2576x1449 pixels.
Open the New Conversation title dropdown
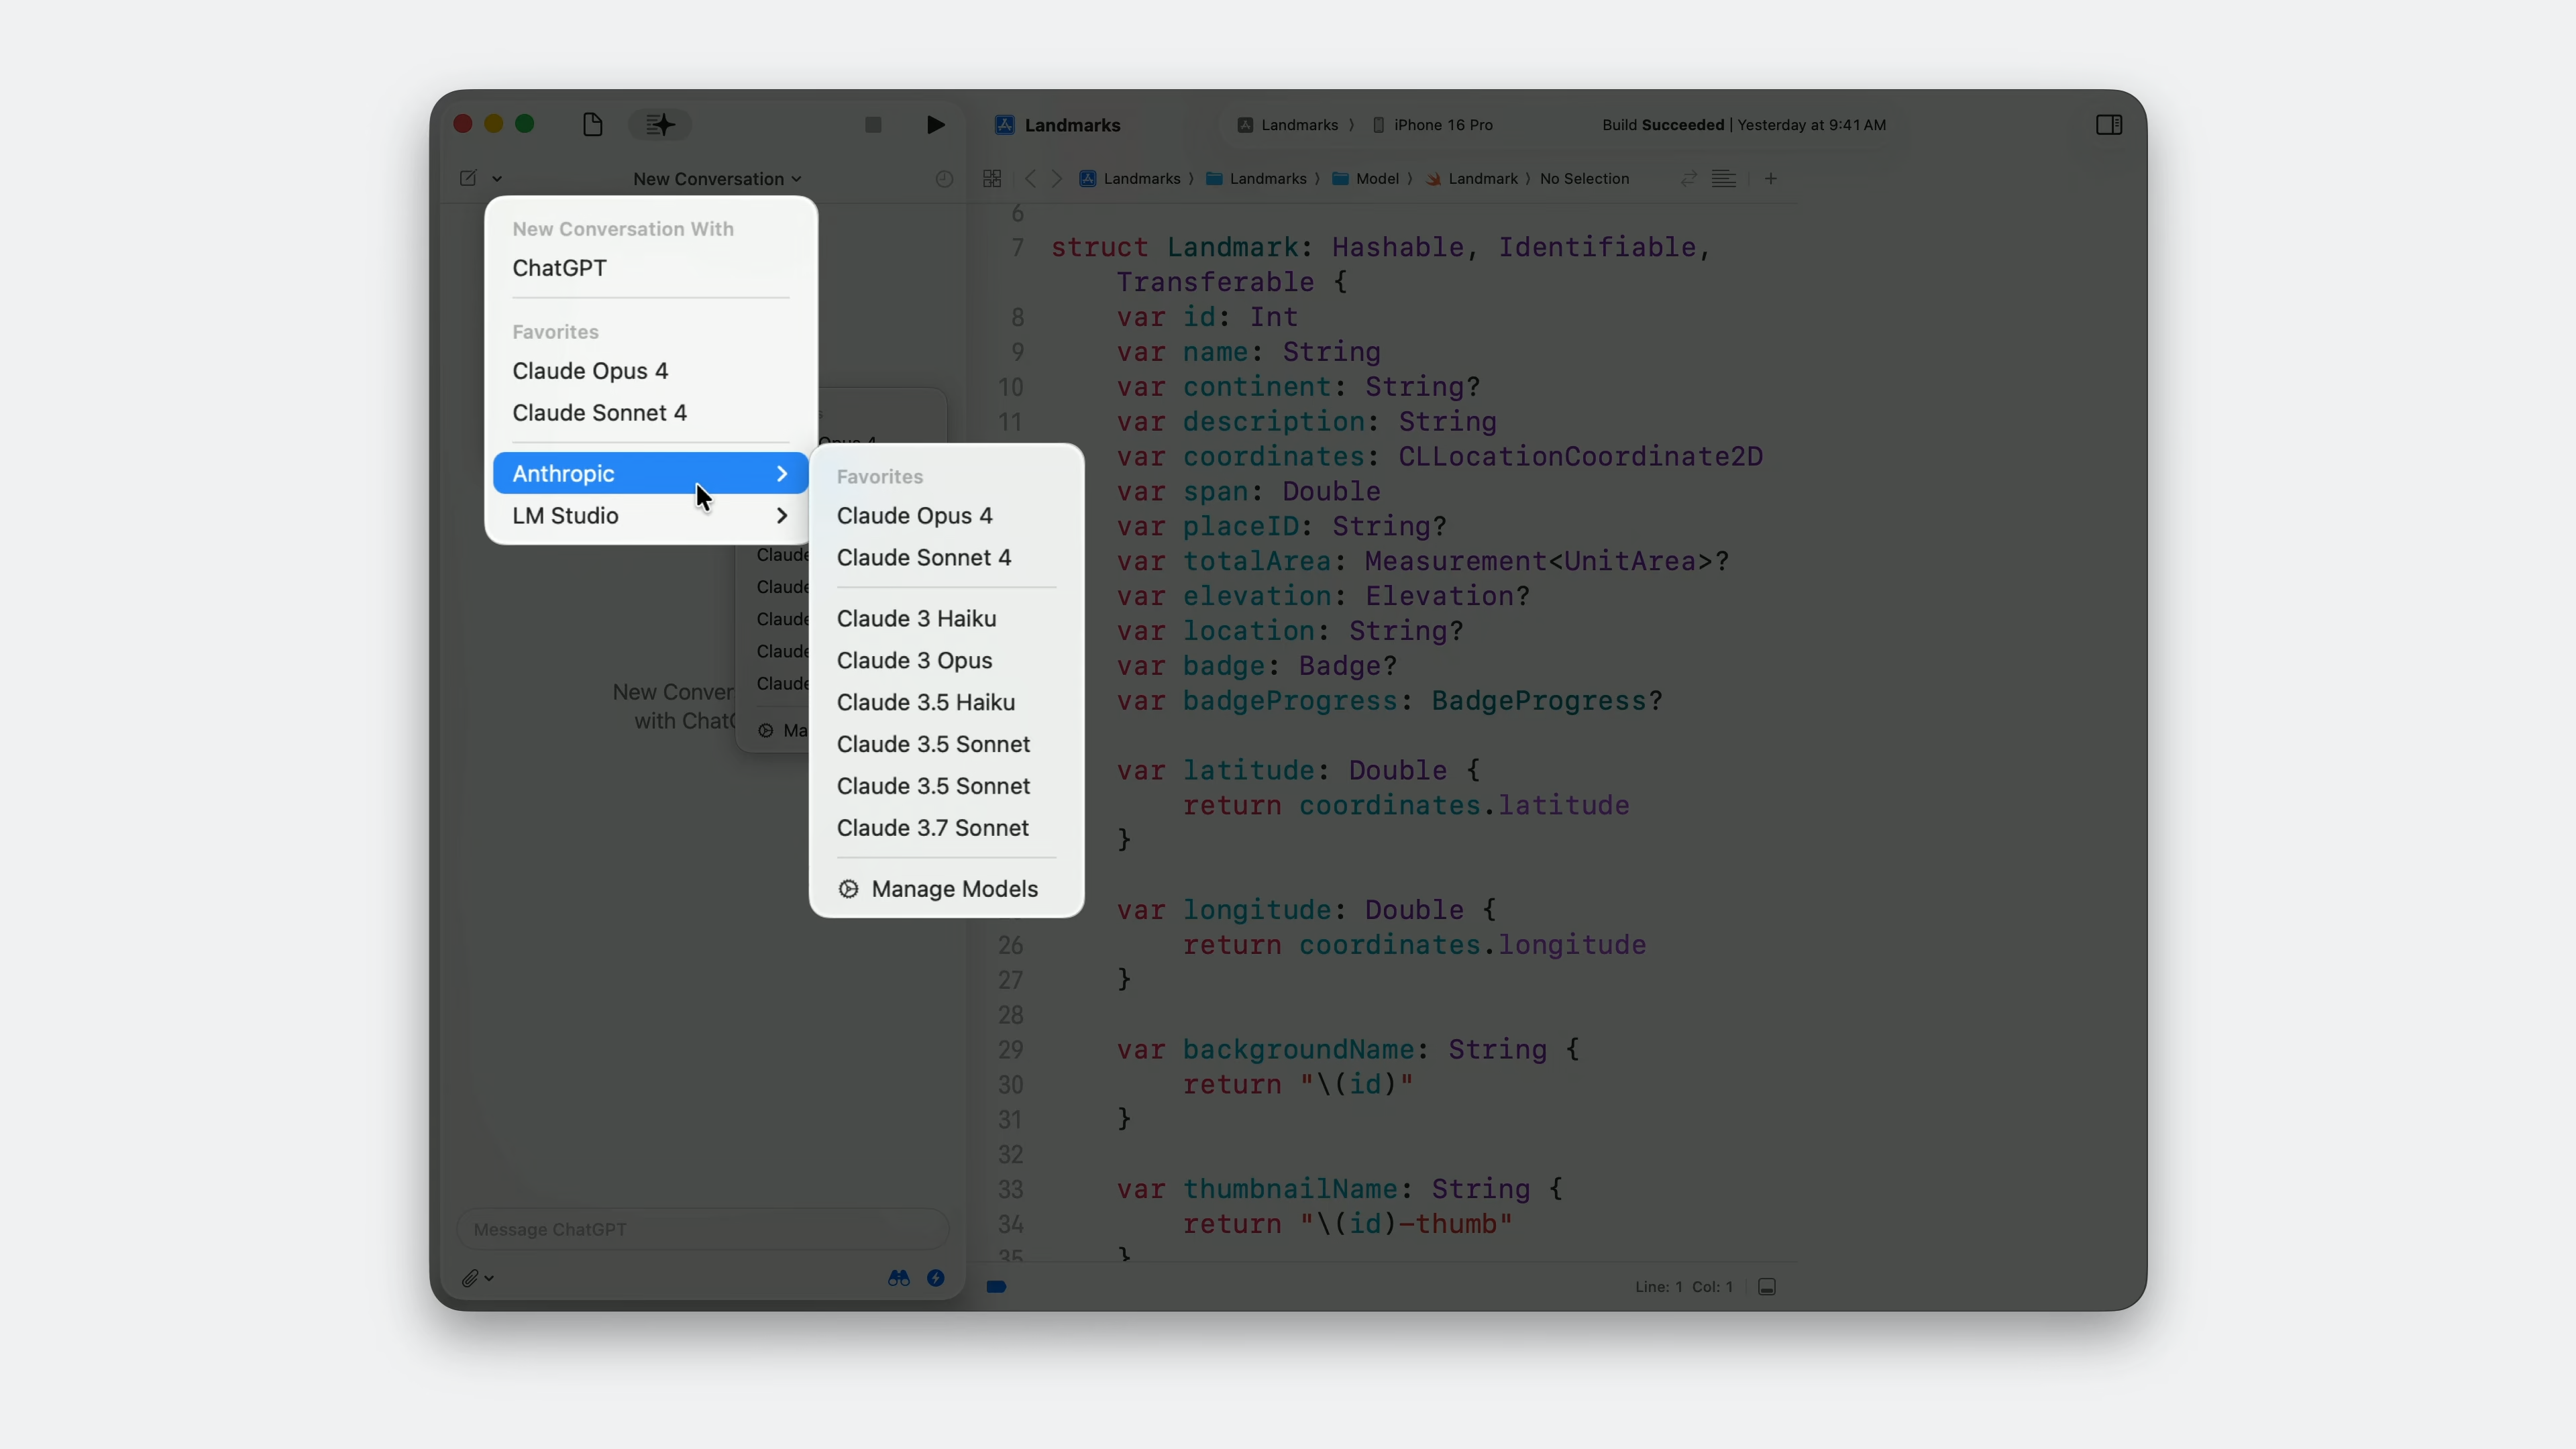coord(716,179)
